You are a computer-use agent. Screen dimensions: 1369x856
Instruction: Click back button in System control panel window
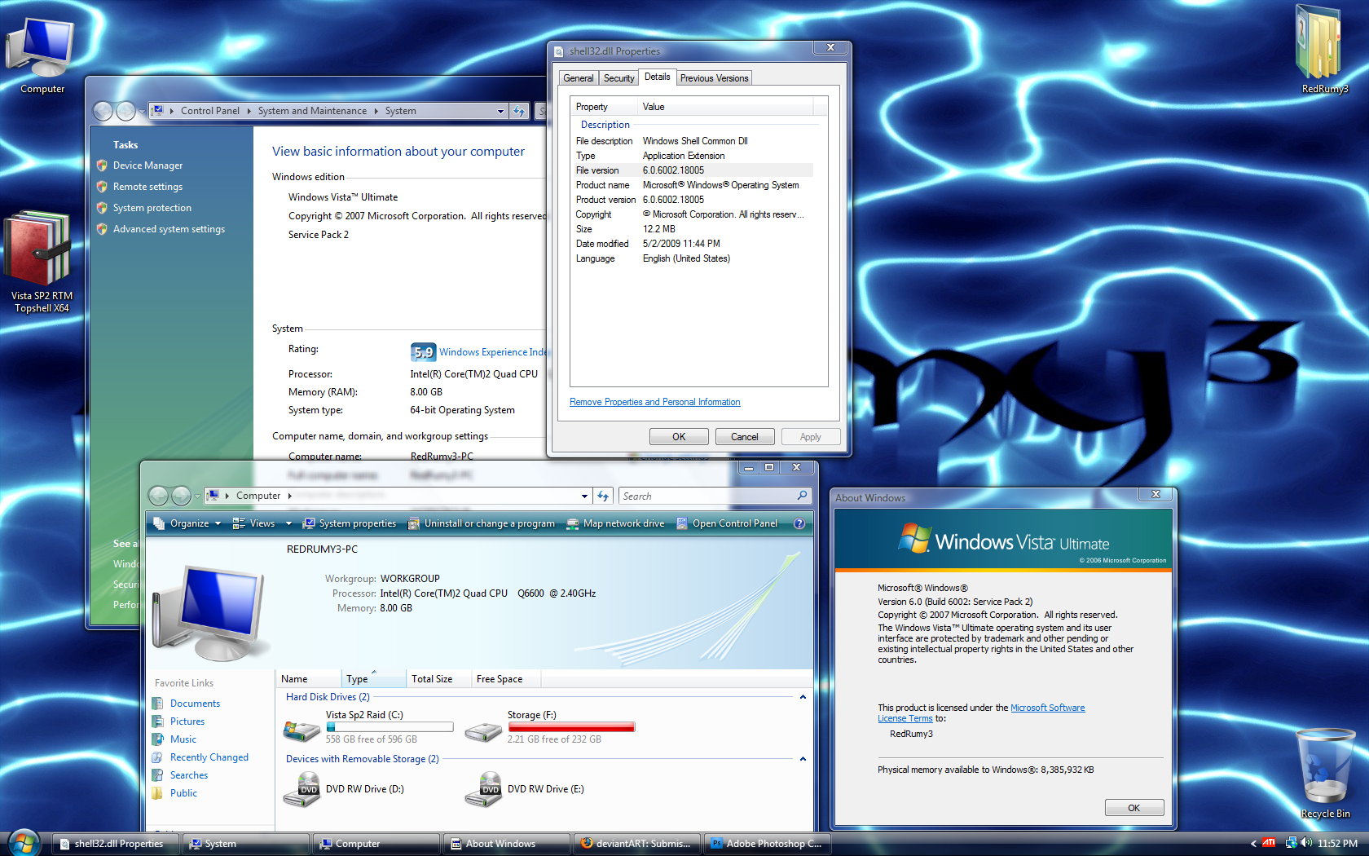pyautogui.click(x=103, y=111)
